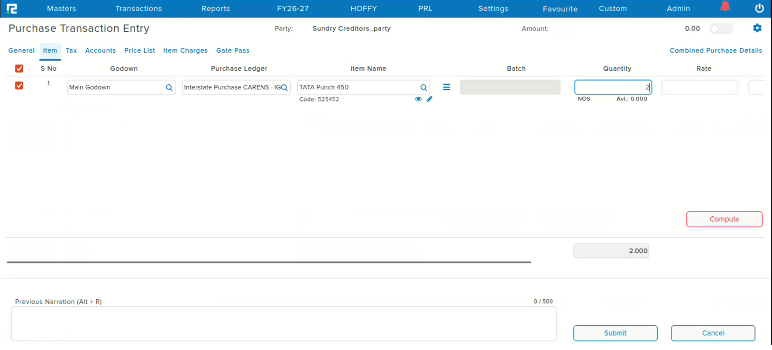The width and height of the screenshot is (772, 350).
Task: Click 'Purchase Transaction Entry' page title
Action: (x=79, y=28)
